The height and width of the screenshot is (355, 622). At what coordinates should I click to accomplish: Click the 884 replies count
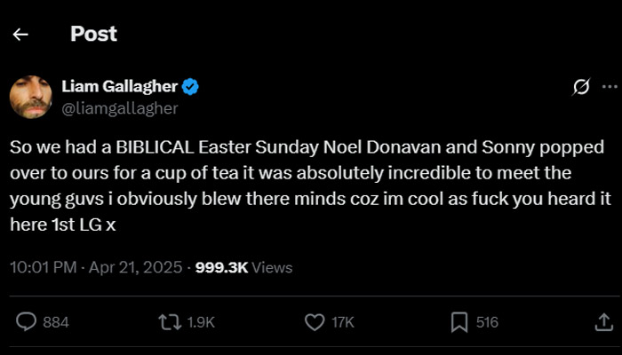tap(56, 322)
